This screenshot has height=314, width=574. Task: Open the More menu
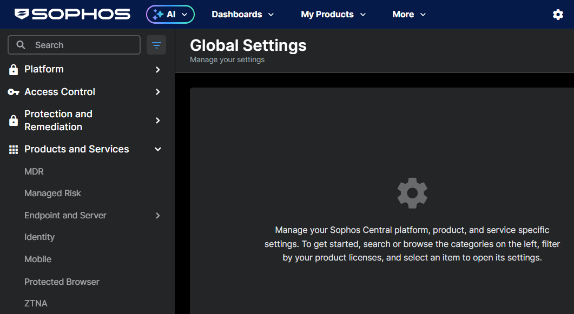[x=409, y=14]
